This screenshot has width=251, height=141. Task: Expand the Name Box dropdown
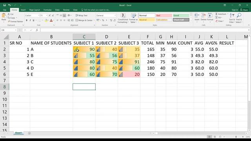(x=16, y=30)
